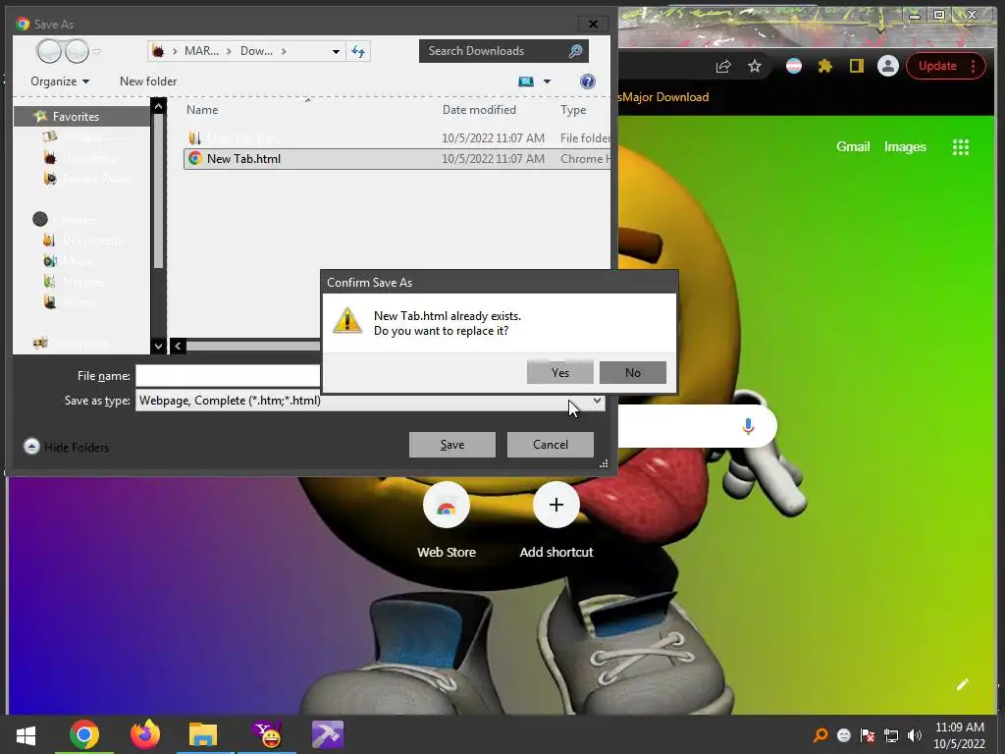Image resolution: width=1005 pixels, height=754 pixels.
Task: Click the Libraries round icon in the navigation pane
Action: point(39,219)
